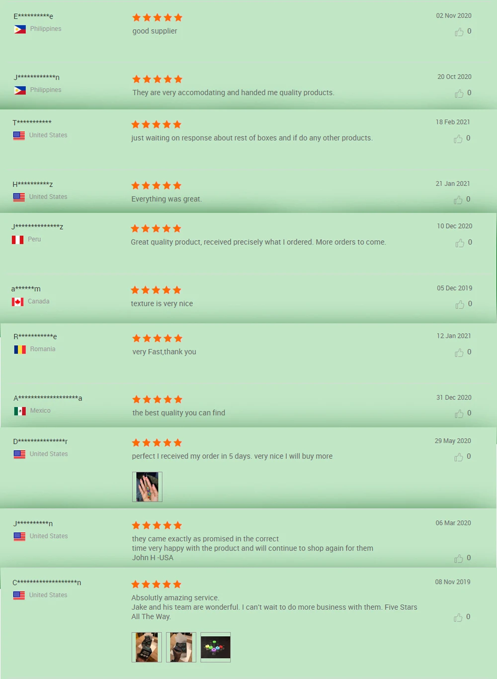497x679 pixels.
Task: Click reviewer name C***n
Action: (x=47, y=582)
